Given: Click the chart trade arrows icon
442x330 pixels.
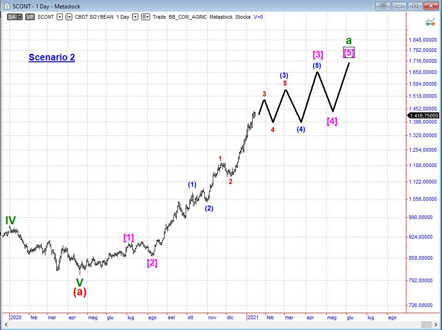Looking at the screenshot, I should coord(430,22).
